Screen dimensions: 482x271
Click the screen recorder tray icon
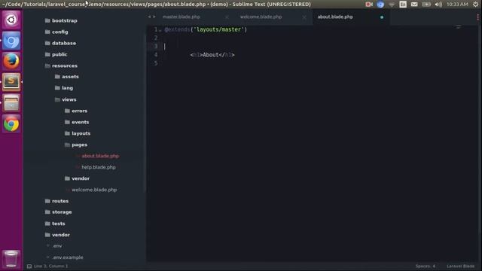(x=369, y=5)
